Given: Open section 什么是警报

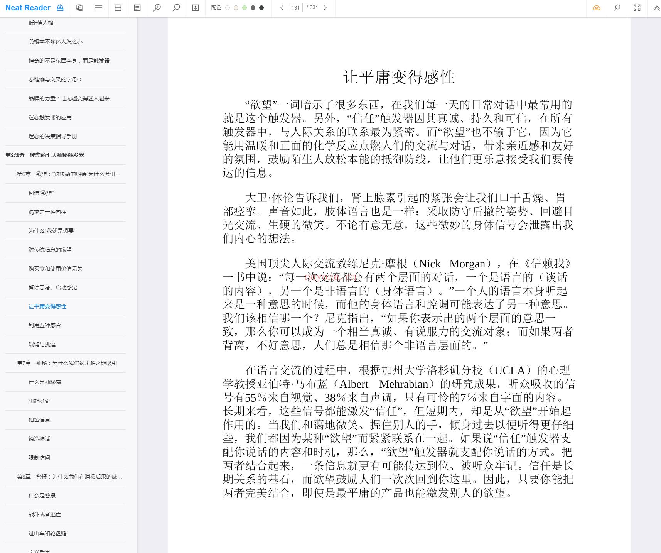Looking at the screenshot, I should click(x=42, y=496).
